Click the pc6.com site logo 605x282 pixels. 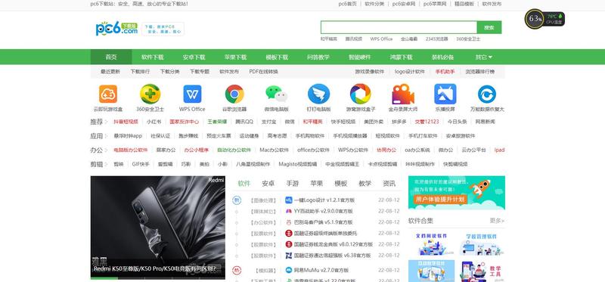tap(116, 29)
